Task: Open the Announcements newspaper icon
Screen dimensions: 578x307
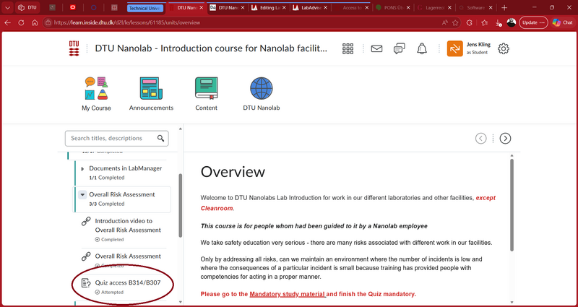Action: tap(151, 88)
